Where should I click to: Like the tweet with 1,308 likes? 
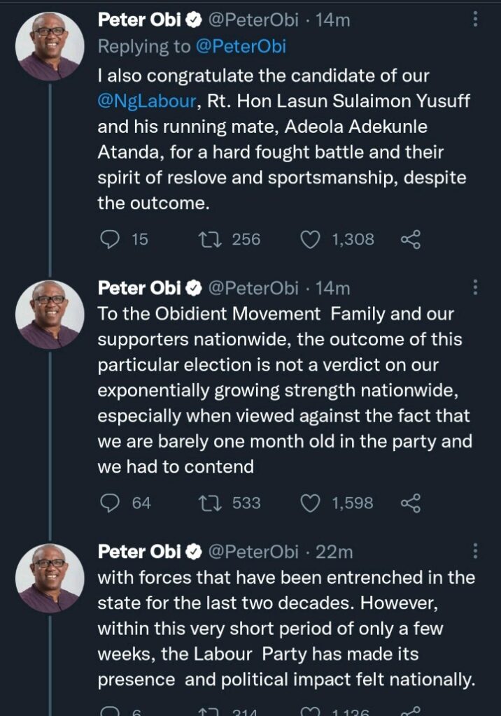310,239
